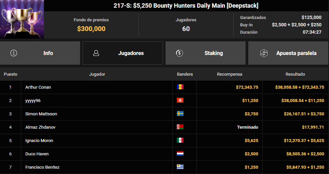Click Ignacio Moron's Mexico flag icon
Screen dimensions: 329x174
(x=180, y=140)
